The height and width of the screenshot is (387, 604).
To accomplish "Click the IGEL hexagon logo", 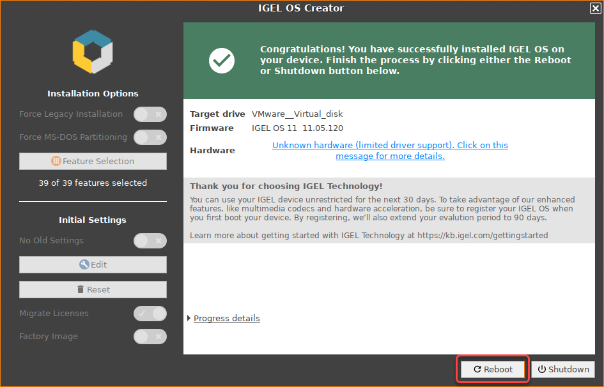I will [x=92, y=51].
